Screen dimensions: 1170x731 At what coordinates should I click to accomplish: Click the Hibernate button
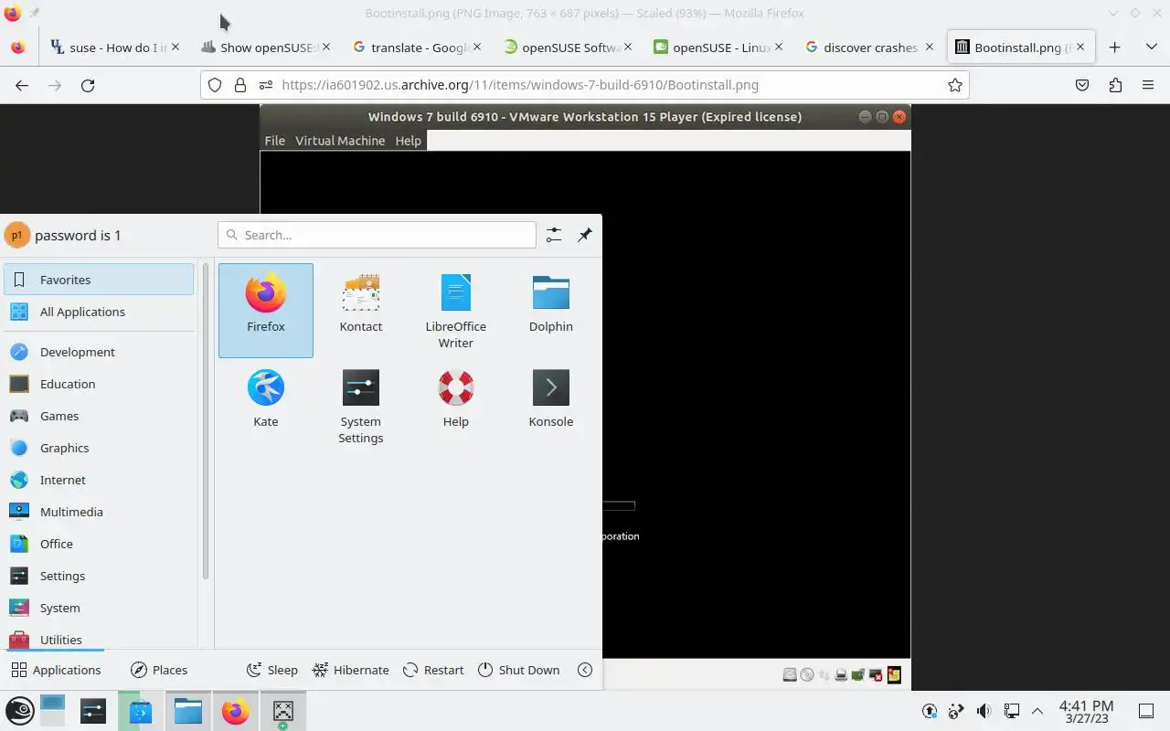(351, 670)
